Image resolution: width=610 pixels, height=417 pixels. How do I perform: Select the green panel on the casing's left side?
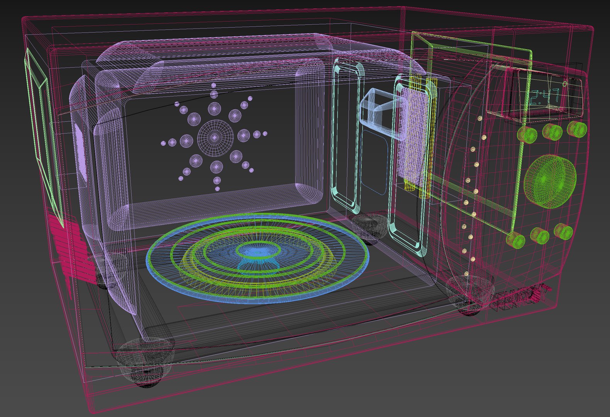43,137
